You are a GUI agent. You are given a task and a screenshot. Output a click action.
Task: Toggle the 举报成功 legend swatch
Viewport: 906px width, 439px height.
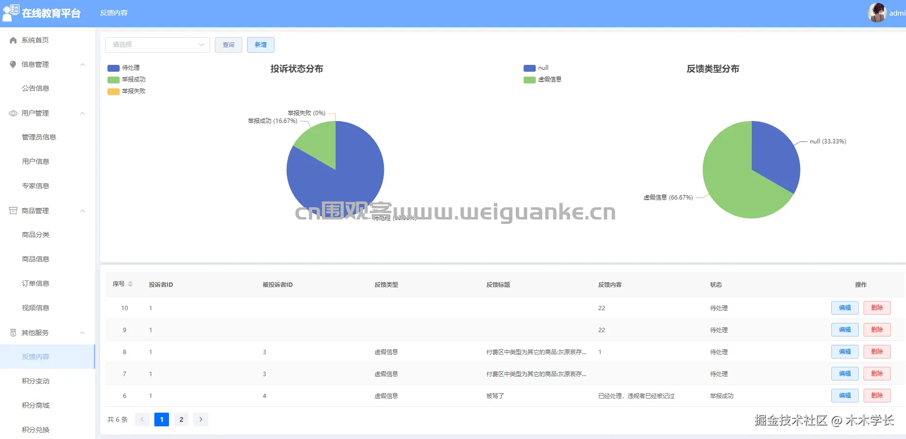(113, 80)
